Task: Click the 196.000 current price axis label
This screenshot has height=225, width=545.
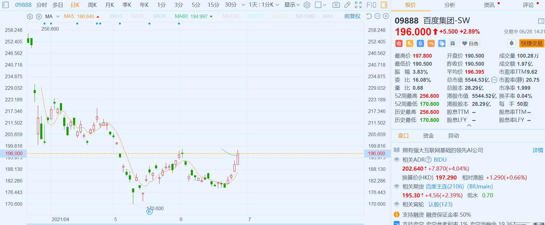Action: (x=14, y=153)
